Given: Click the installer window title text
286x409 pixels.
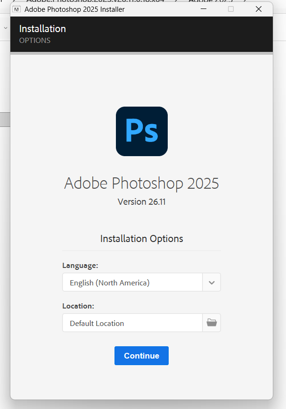Looking at the screenshot, I should pos(74,9).
